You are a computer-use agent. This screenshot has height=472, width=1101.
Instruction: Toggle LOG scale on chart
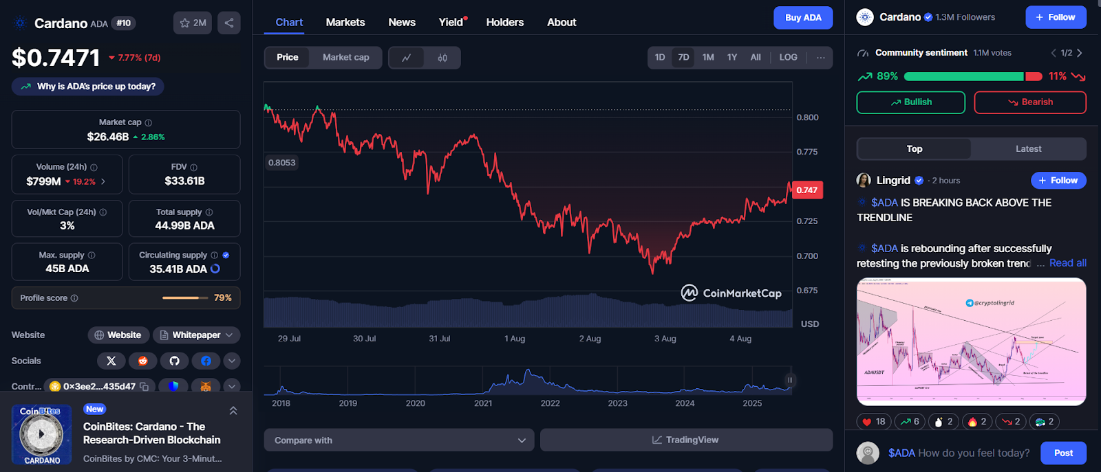(x=788, y=58)
